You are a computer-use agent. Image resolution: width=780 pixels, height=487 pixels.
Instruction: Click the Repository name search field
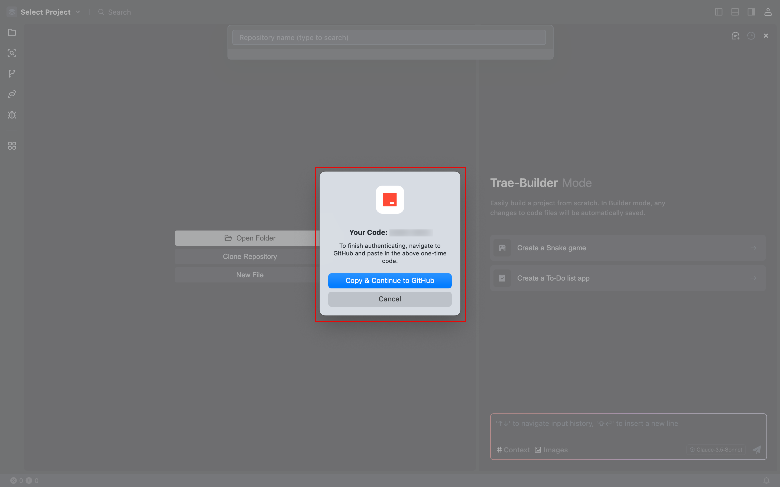(389, 38)
